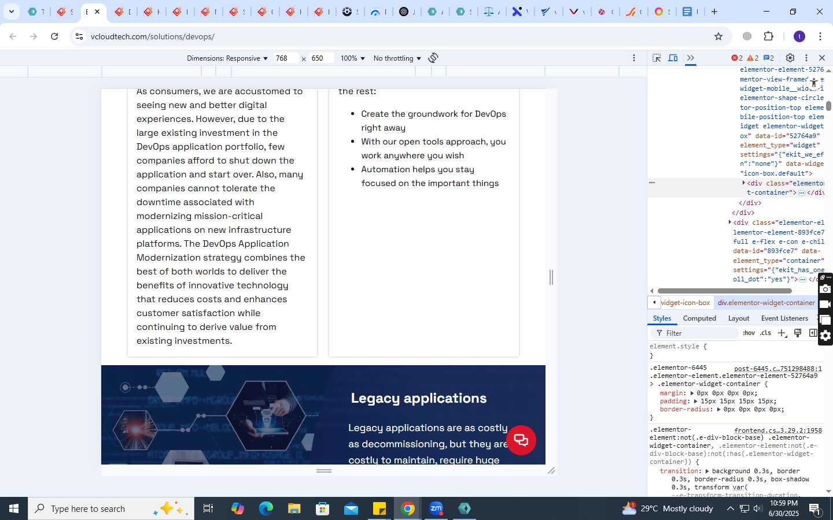Image resolution: width=833 pixels, height=520 pixels.
Task: Click the overlay camera screenshot icon
Action: (x=825, y=289)
